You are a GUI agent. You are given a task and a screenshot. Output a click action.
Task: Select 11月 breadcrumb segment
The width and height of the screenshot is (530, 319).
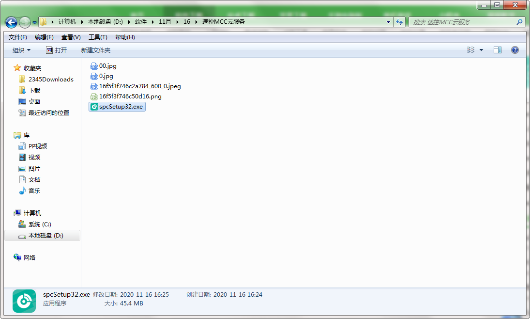pos(165,22)
